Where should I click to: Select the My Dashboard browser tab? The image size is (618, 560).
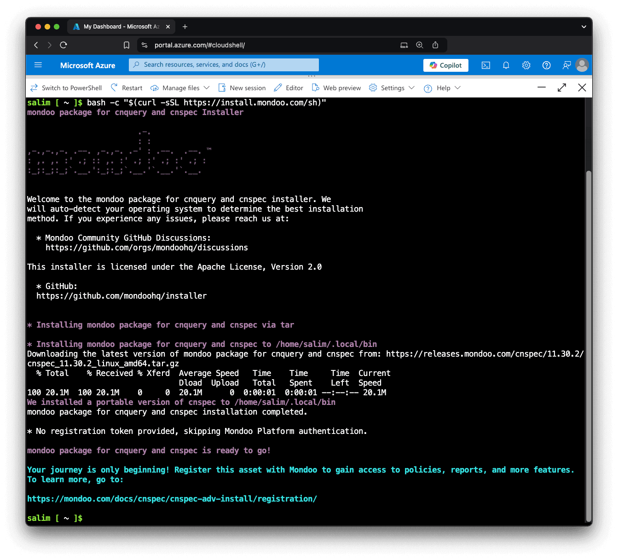click(116, 26)
